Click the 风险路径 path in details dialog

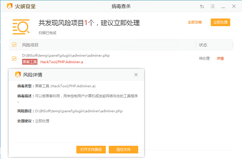pyautogui.click(x=79, y=111)
